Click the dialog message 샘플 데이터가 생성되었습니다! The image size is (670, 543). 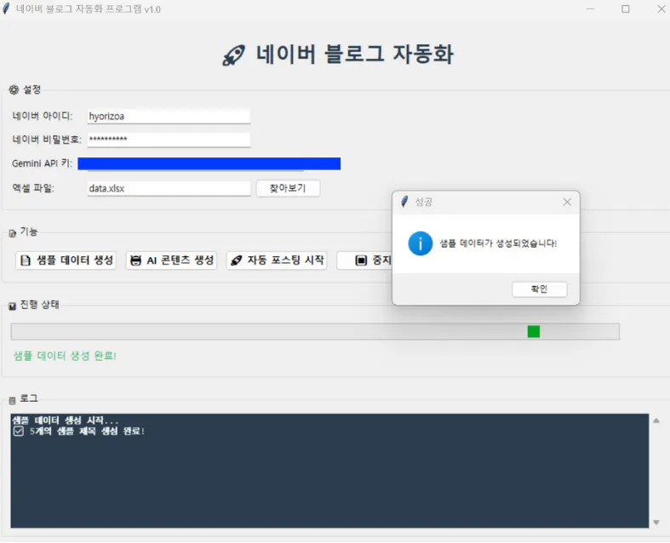coord(498,243)
